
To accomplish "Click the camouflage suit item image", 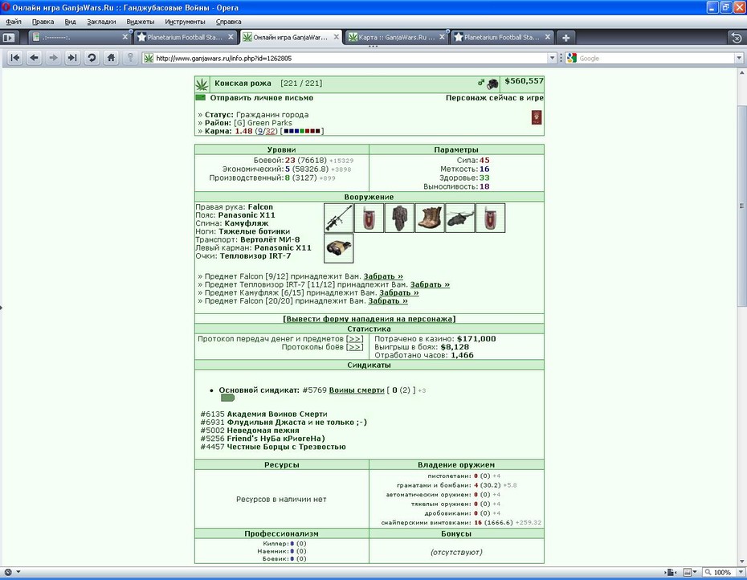I will pyautogui.click(x=399, y=218).
